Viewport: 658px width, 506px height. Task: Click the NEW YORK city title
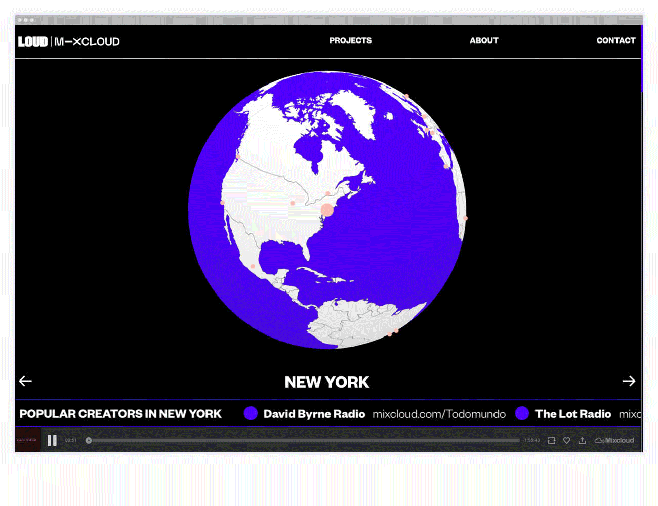pyautogui.click(x=327, y=382)
